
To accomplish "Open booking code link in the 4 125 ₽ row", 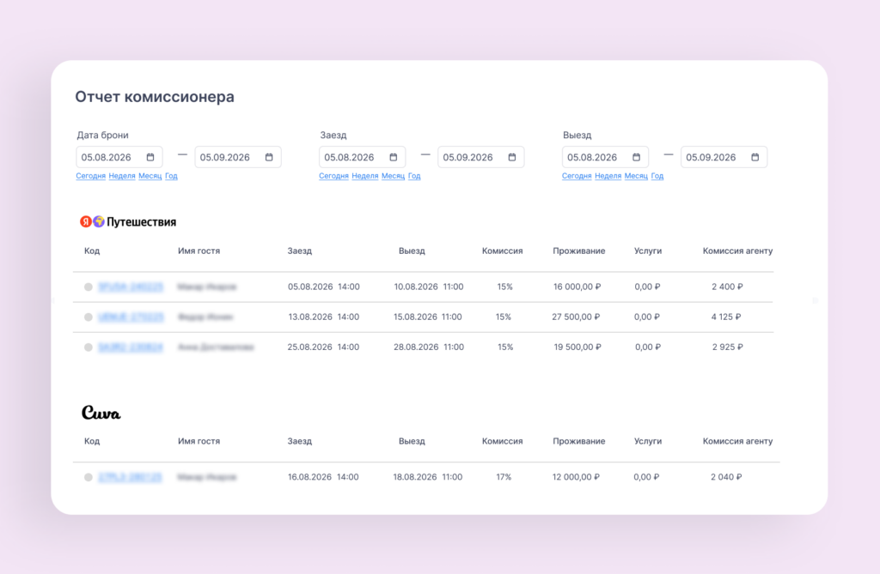I will [x=131, y=317].
